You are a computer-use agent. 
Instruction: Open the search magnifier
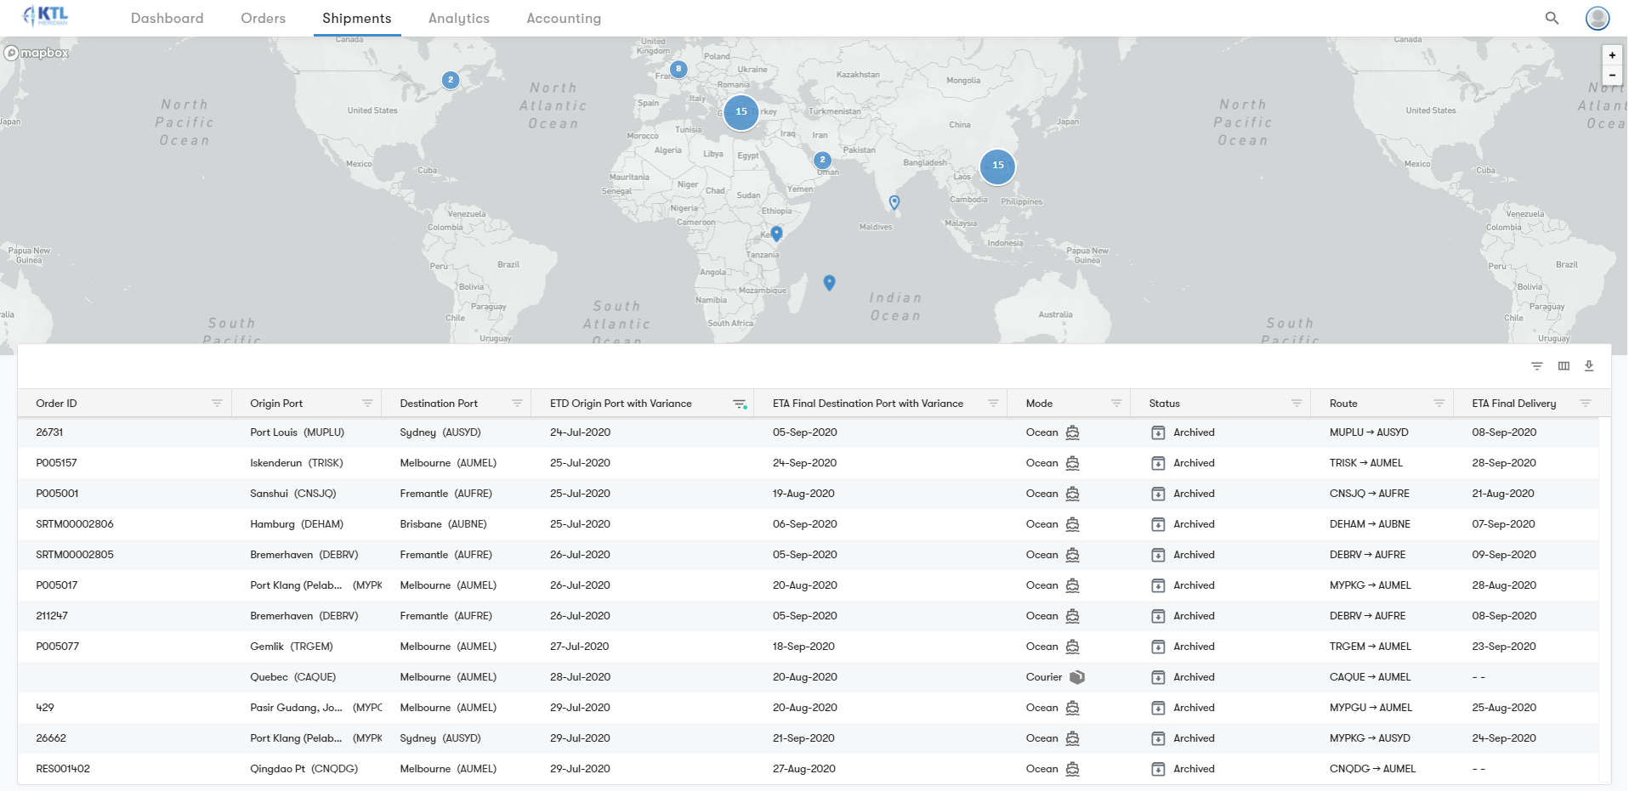click(x=1552, y=18)
